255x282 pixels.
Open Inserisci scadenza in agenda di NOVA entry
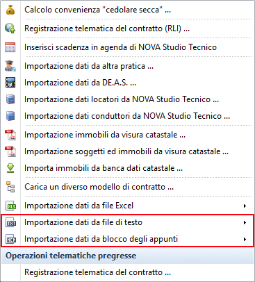[127, 47]
